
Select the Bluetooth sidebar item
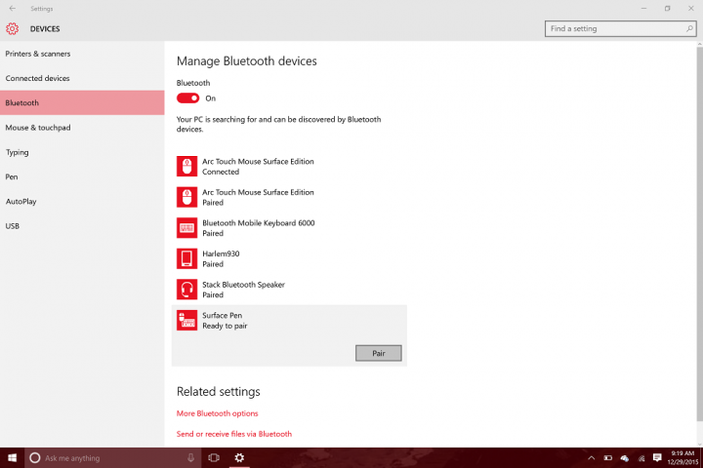pyautogui.click(x=82, y=102)
